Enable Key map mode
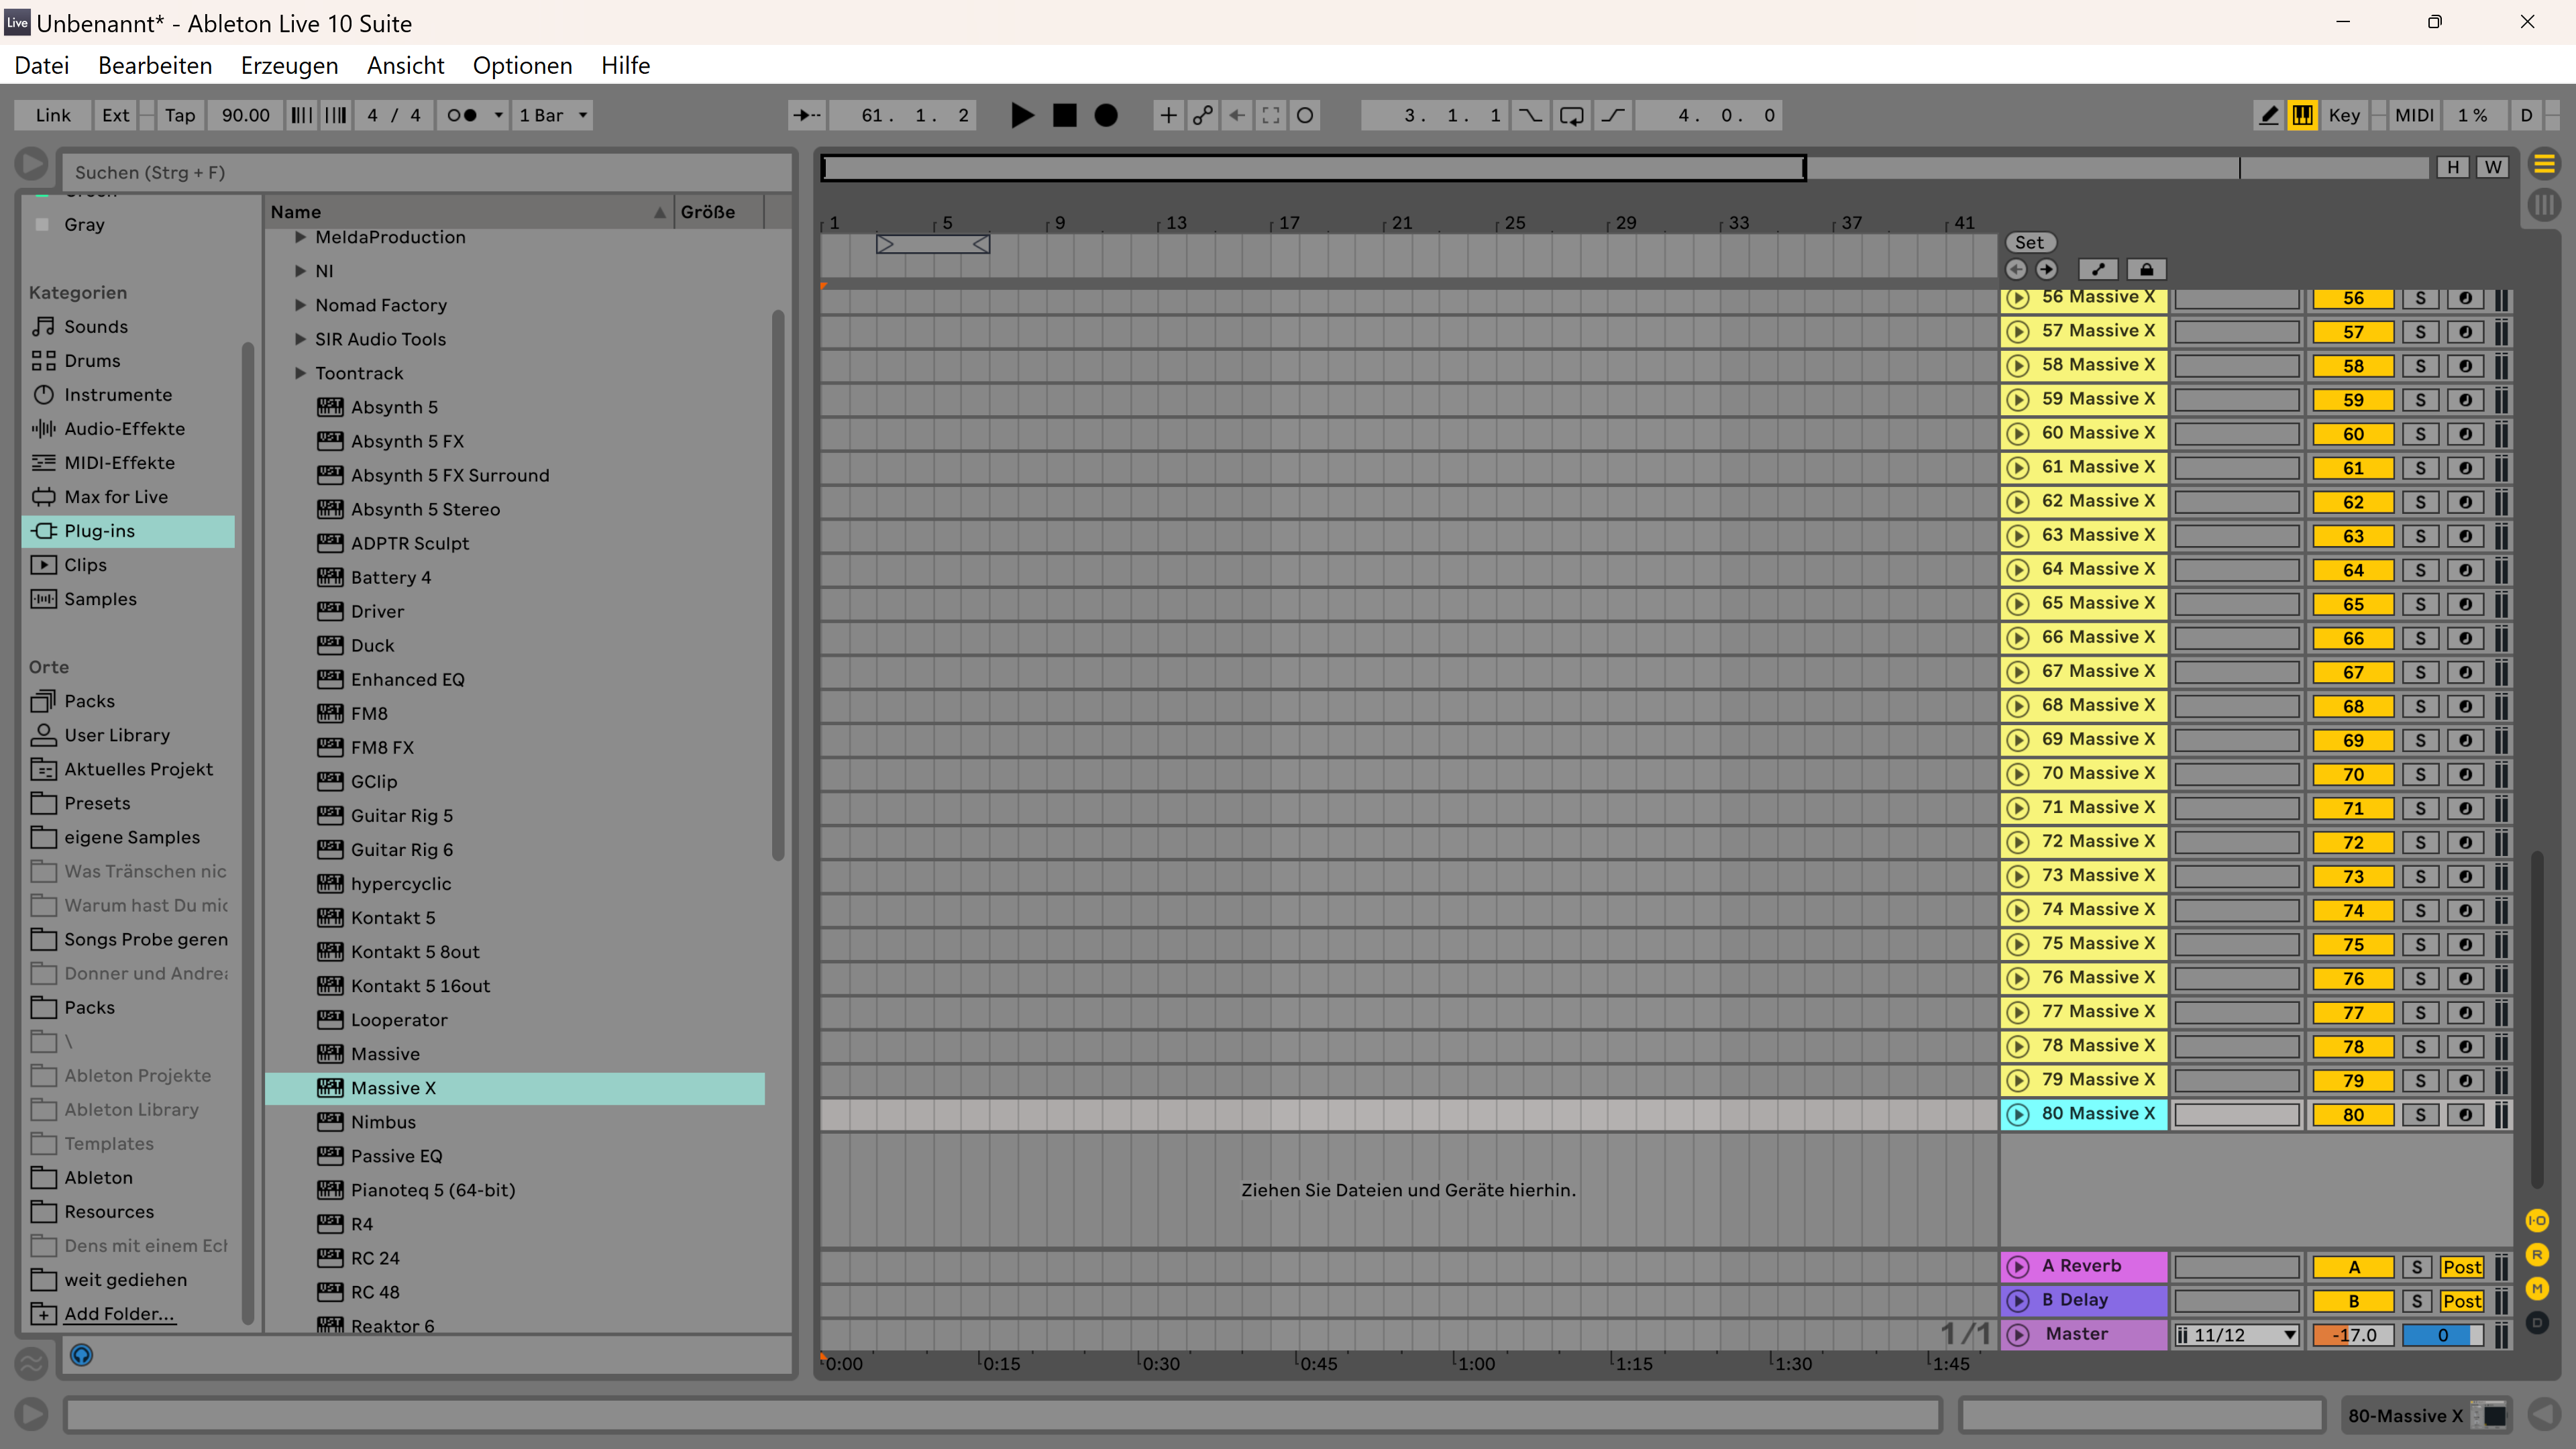The image size is (2576, 1449). coord(2344,115)
